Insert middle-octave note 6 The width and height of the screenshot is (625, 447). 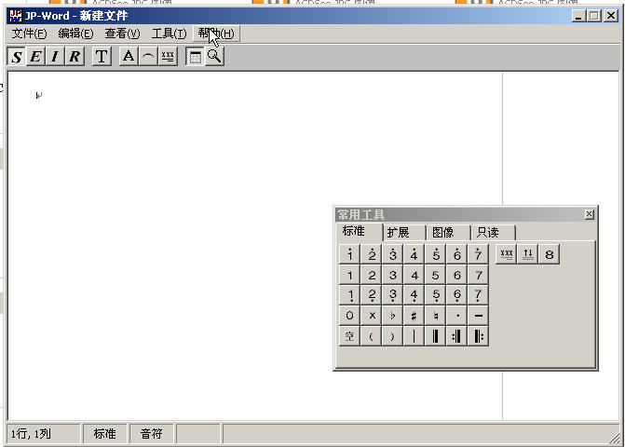(456, 275)
